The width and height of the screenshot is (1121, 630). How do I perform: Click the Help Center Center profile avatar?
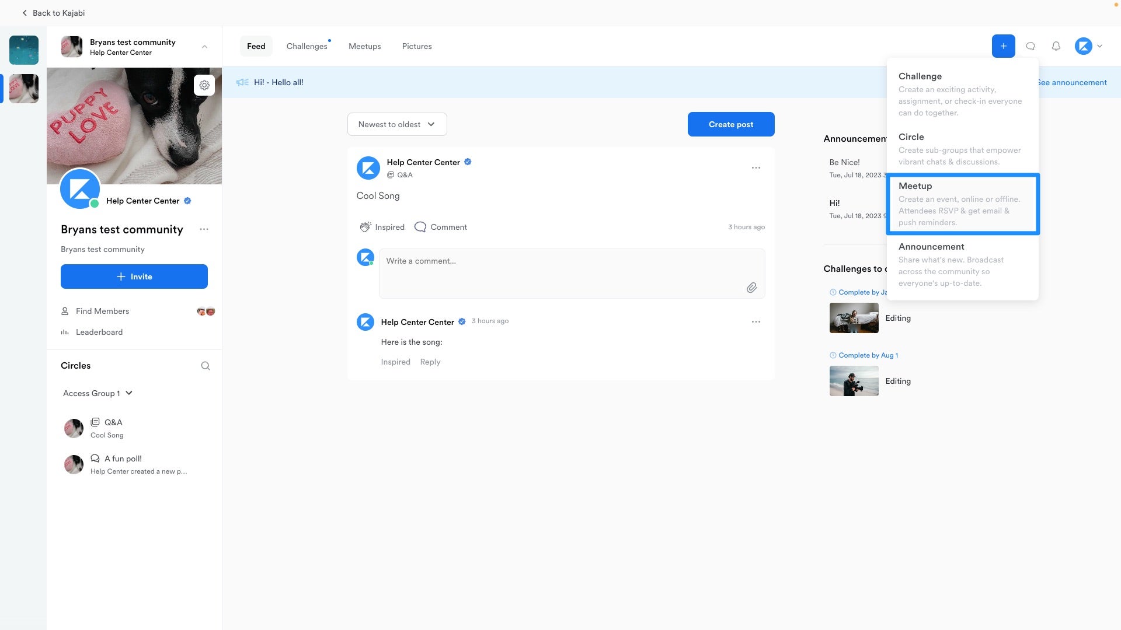point(80,189)
